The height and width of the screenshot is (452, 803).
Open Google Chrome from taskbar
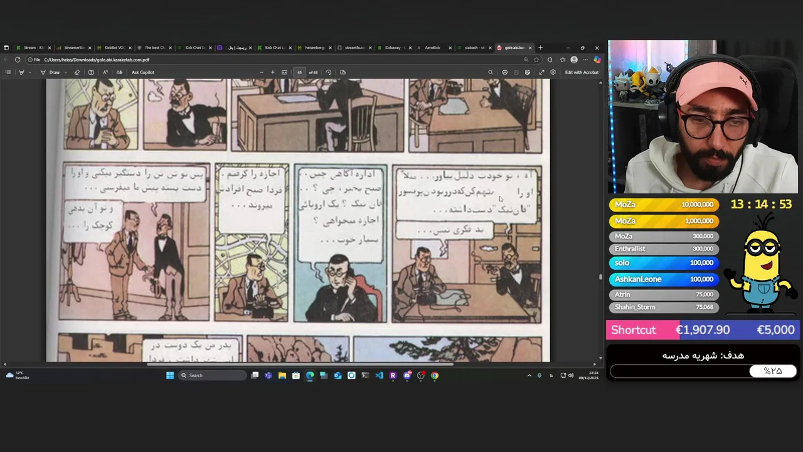coord(434,375)
